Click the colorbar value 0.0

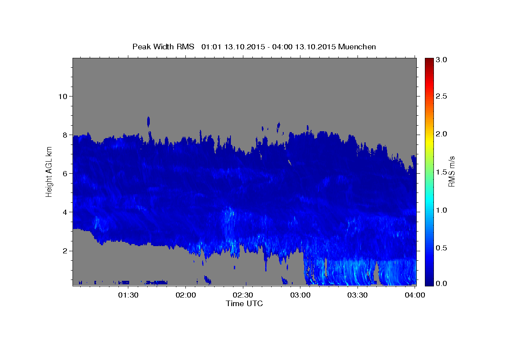(x=442, y=283)
